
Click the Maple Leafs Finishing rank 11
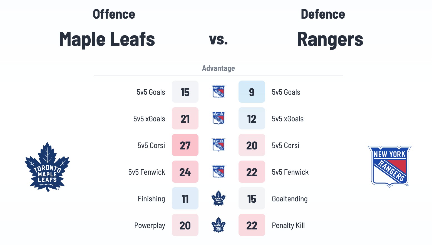tap(185, 199)
